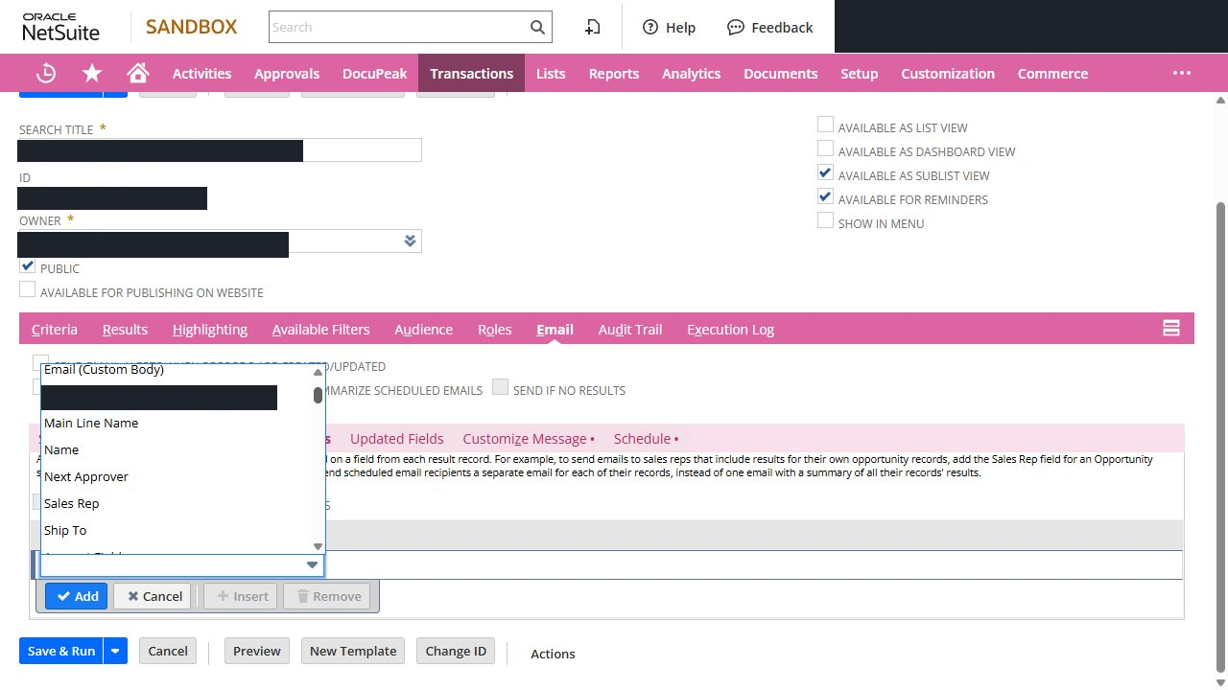Open the Execution Log tab
The height and width of the screenshot is (690, 1228).
click(x=730, y=329)
